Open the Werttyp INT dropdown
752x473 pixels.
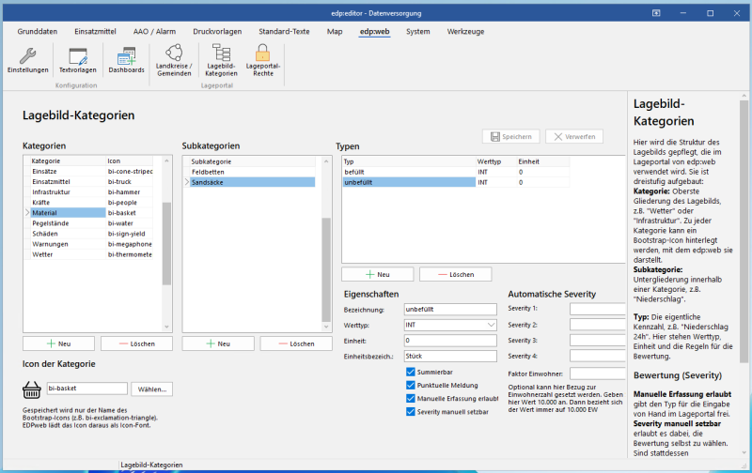[491, 325]
